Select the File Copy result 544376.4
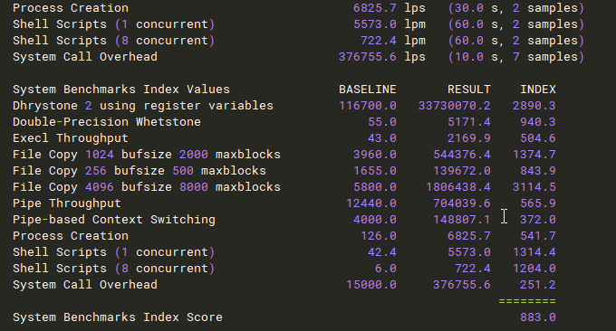Image resolution: width=616 pixels, height=331 pixels. click(462, 155)
